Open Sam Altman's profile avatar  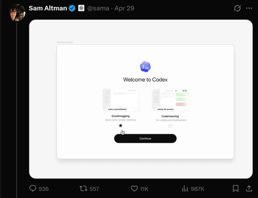17,12
